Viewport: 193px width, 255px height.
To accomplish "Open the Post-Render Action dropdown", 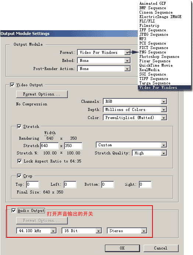I will click(104, 69).
